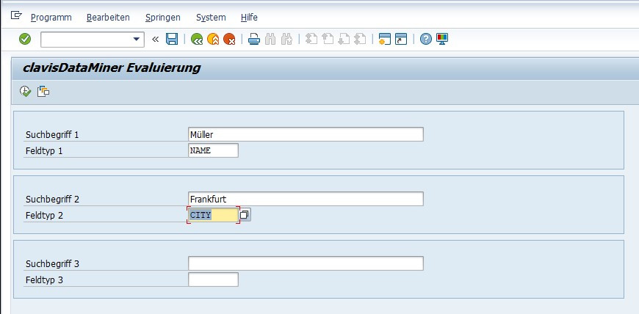This screenshot has height=314, width=639.
Task: Click the yellow Exit icon
Action: click(x=213, y=39)
